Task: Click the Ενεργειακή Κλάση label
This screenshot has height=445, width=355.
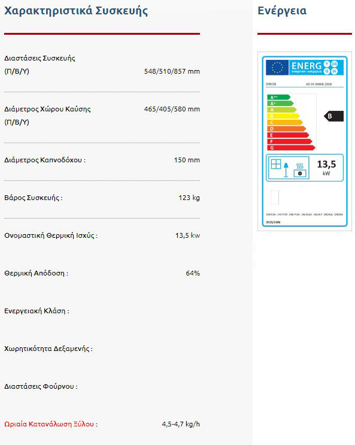Action: (x=37, y=311)
